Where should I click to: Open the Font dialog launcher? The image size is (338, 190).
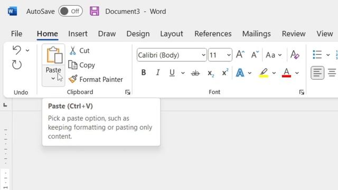click(302, 92)
